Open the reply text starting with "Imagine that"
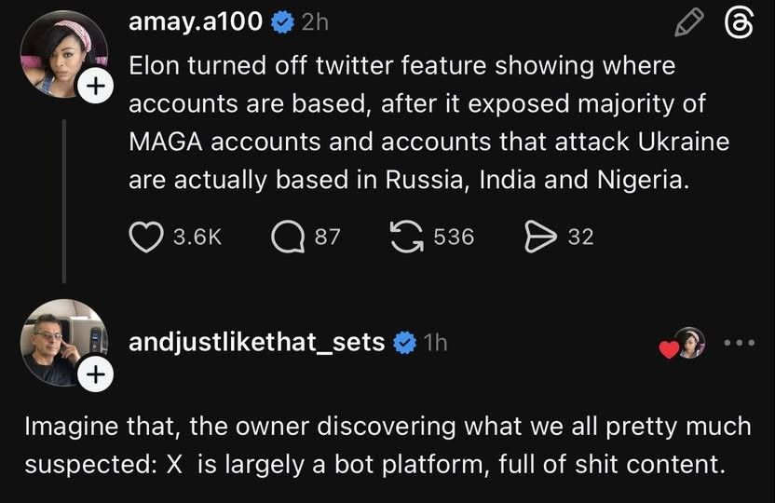The width and height of the screenshot is (775, 503). [x=387, y=445]
